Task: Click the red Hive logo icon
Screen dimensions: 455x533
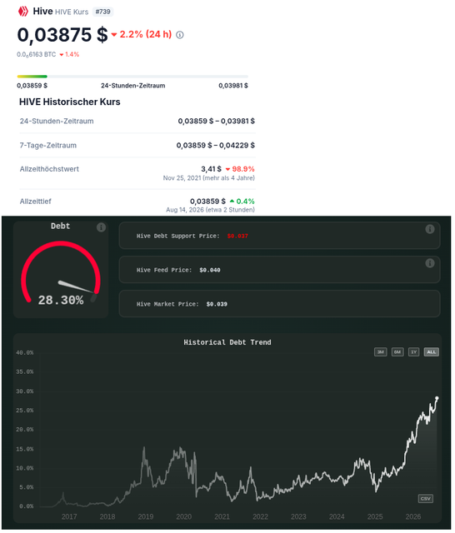Action: [22, 11]
